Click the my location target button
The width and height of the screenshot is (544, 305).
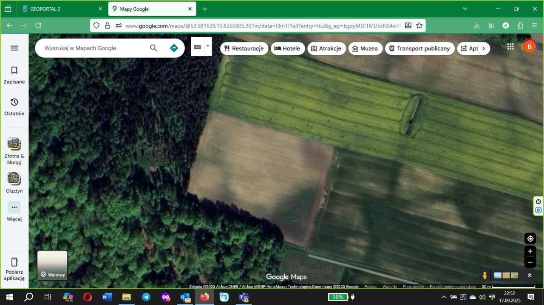[x=530, y=238]
